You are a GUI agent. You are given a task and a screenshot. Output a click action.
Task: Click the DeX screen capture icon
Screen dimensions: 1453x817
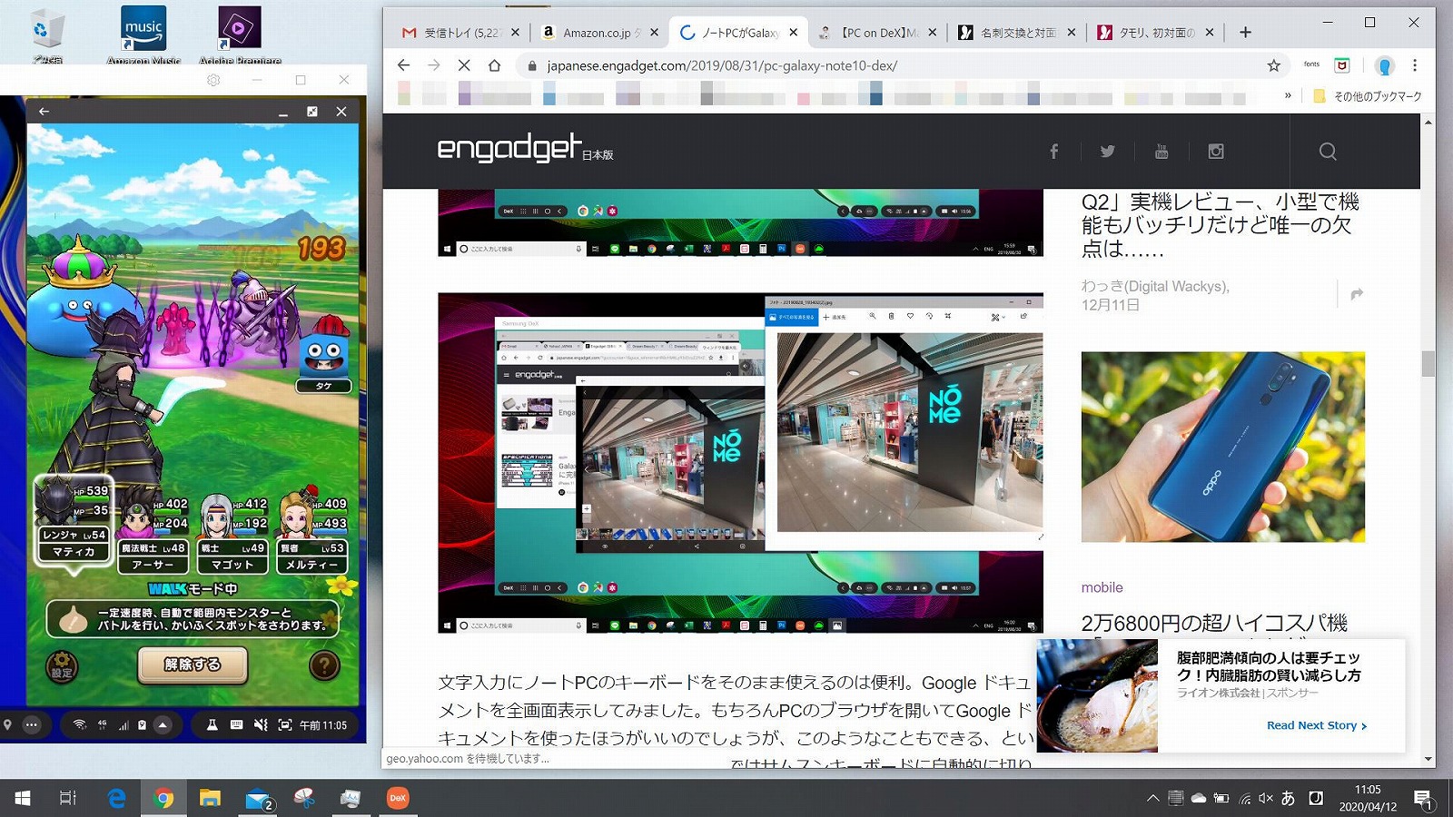285,724
